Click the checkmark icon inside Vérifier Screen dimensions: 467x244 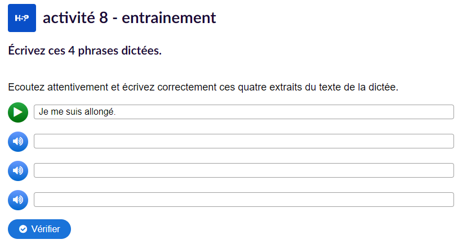click(23, 229)
